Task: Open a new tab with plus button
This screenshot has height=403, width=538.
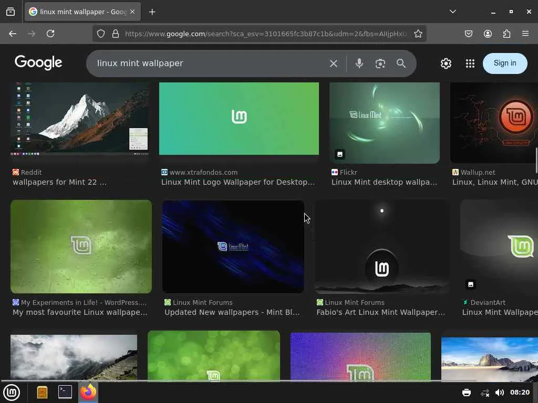Action: coord(152,12)
